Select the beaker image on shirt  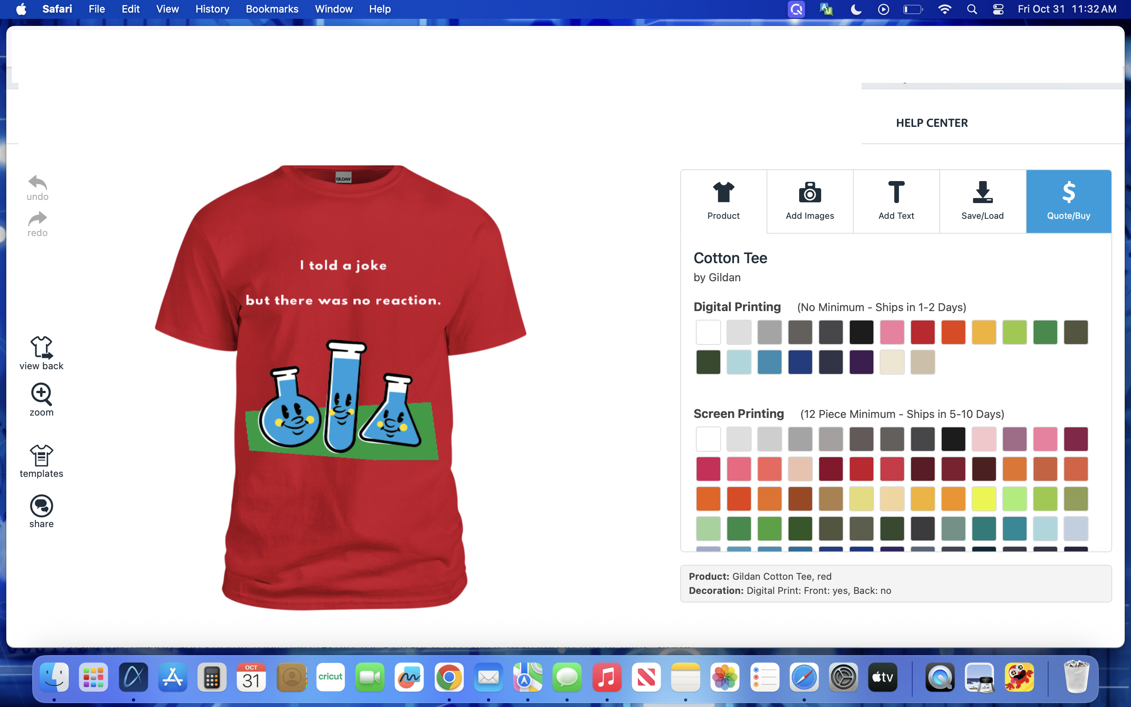tap(341, 402)
